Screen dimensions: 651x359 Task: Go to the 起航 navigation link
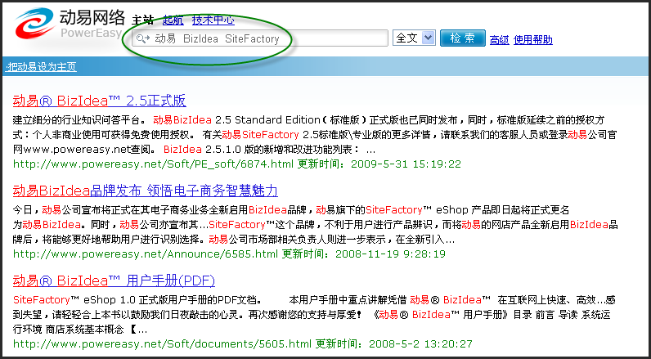[173, 20]
